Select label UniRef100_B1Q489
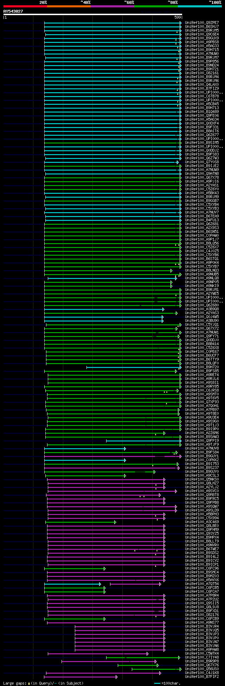 tap(201, 112)
